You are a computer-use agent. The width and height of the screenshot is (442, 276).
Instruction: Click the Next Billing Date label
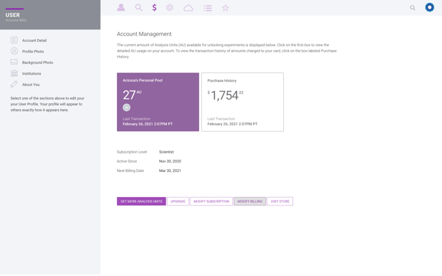[130, 171]
